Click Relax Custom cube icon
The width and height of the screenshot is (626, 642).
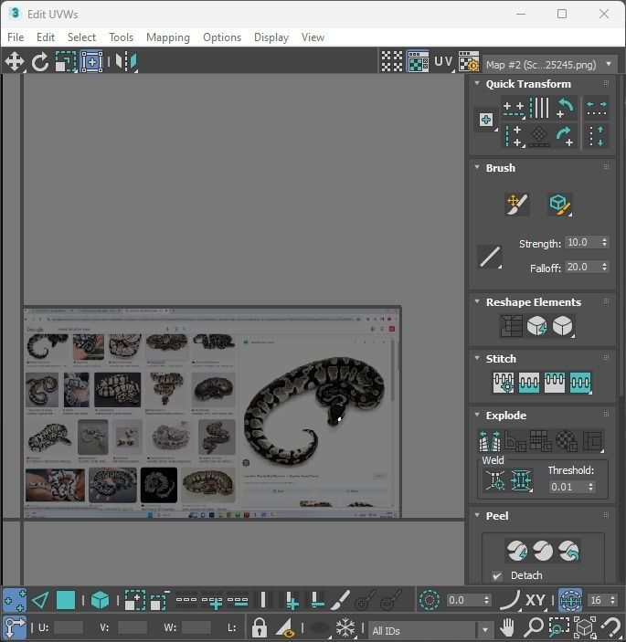pyautogui.click(x=563, y=326)
